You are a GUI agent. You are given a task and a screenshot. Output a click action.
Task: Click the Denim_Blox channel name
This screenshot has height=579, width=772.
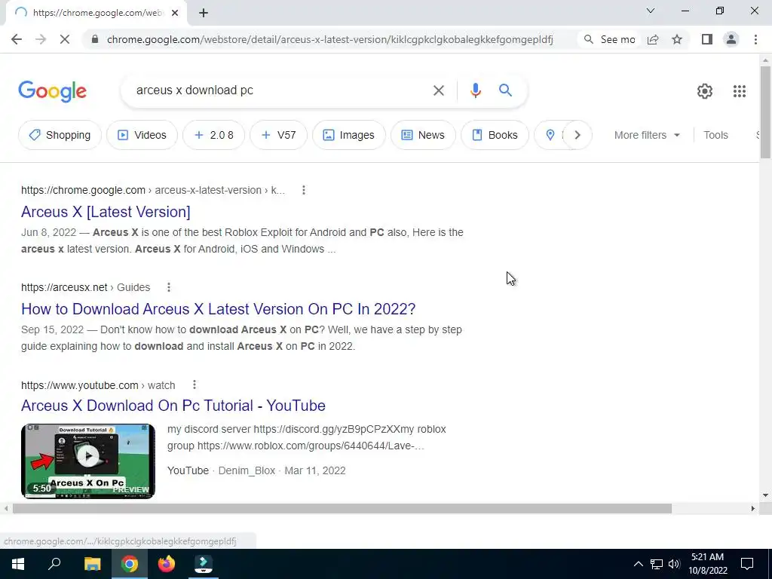(247, 470)
